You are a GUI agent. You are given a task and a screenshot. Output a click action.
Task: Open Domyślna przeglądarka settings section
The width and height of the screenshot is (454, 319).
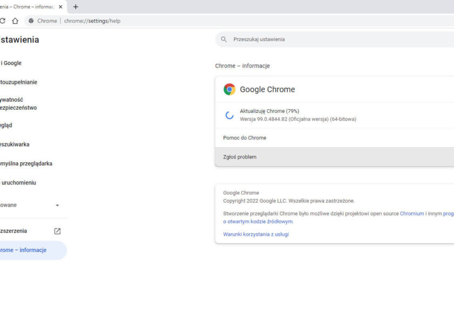tap(26, 163)
